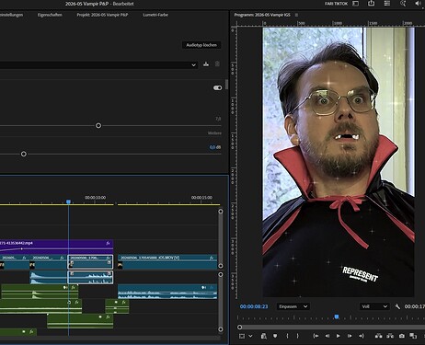425x345 pixels.
Task: Go to Out point in Program monitor
Action: tap(362, 336)
